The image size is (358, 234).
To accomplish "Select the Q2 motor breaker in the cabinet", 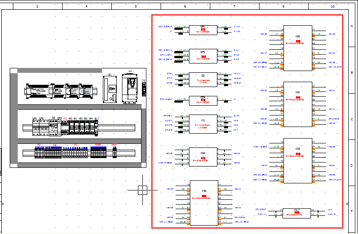I will (53, 128).
